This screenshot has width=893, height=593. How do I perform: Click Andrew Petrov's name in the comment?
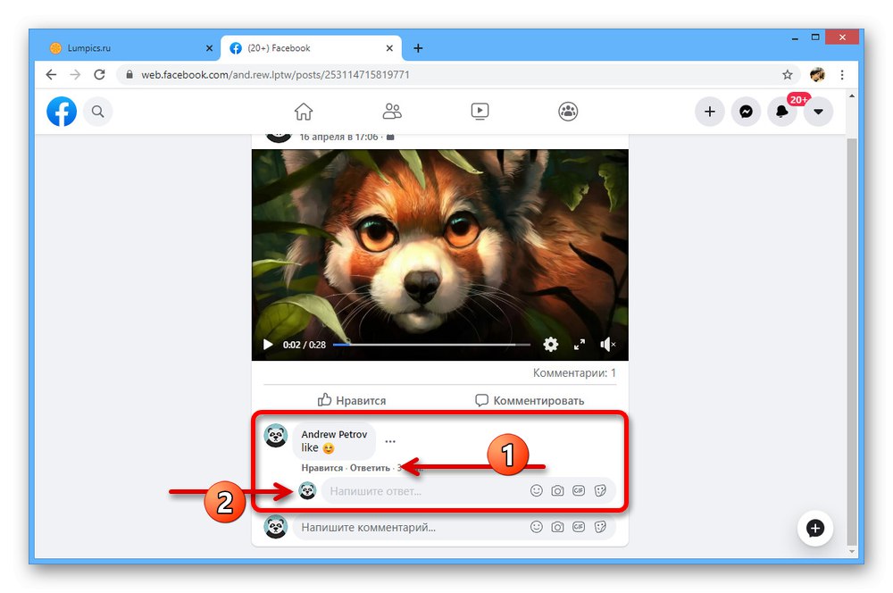(334, 434)
